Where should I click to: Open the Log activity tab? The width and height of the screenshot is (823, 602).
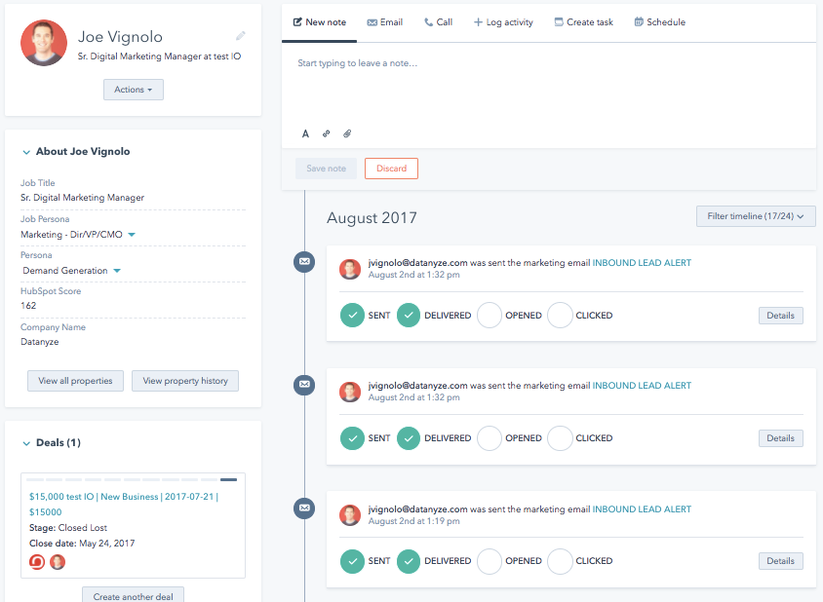click(503, 22)
